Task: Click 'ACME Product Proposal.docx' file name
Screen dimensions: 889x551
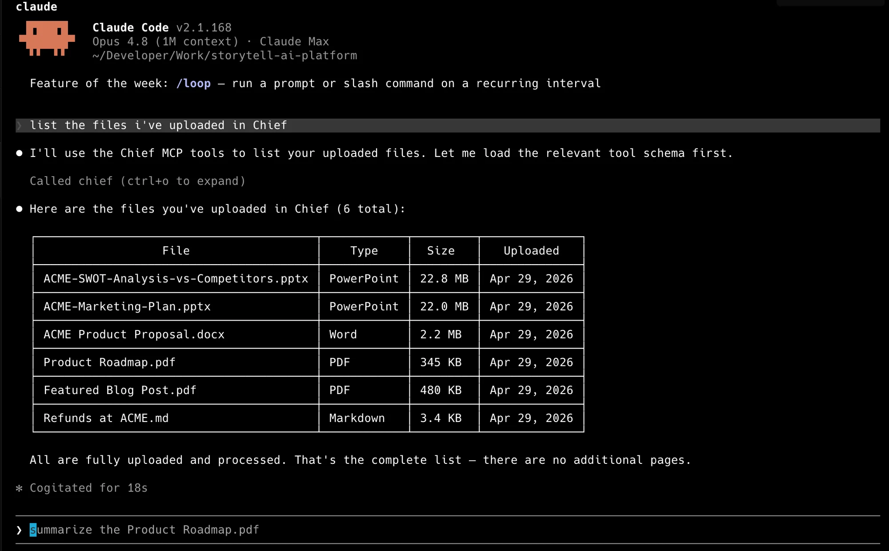Action: tap(134, 334)
